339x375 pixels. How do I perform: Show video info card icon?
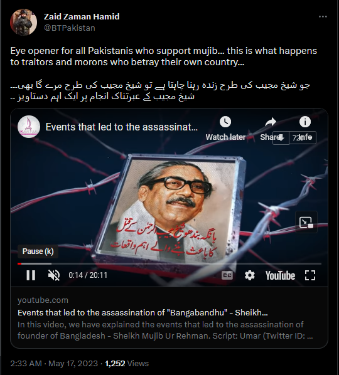point(305,122)
